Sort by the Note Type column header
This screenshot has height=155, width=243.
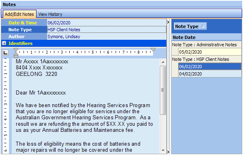(190, 26)
